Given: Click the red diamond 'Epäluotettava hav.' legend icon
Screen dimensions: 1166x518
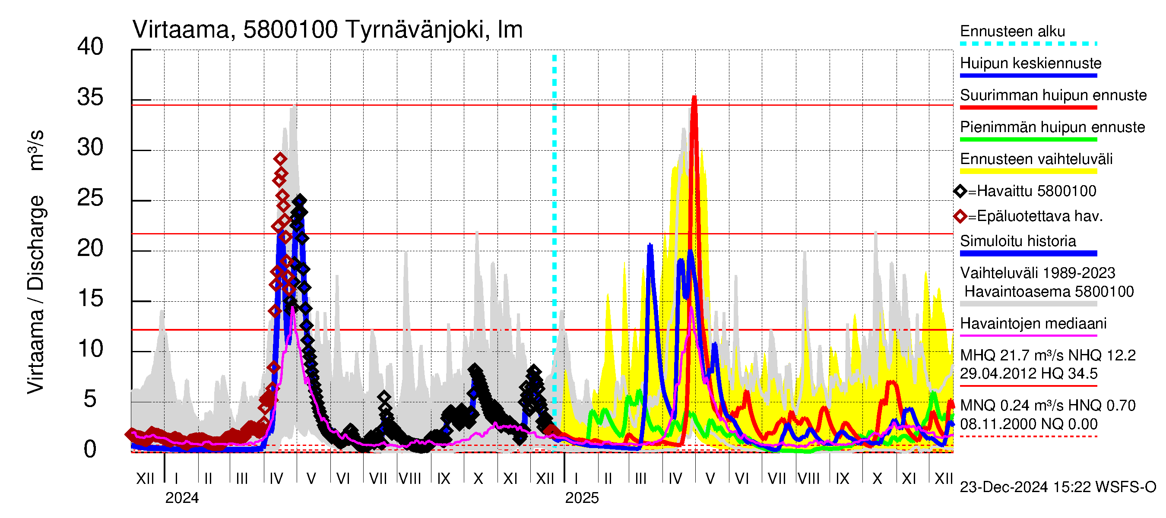Looking at the screenshot, I should pos(960,217).
